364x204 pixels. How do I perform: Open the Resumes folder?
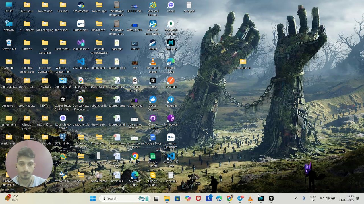(x=63, y=7)
